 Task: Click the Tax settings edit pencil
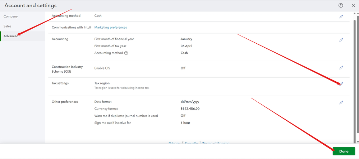point(341,84)
